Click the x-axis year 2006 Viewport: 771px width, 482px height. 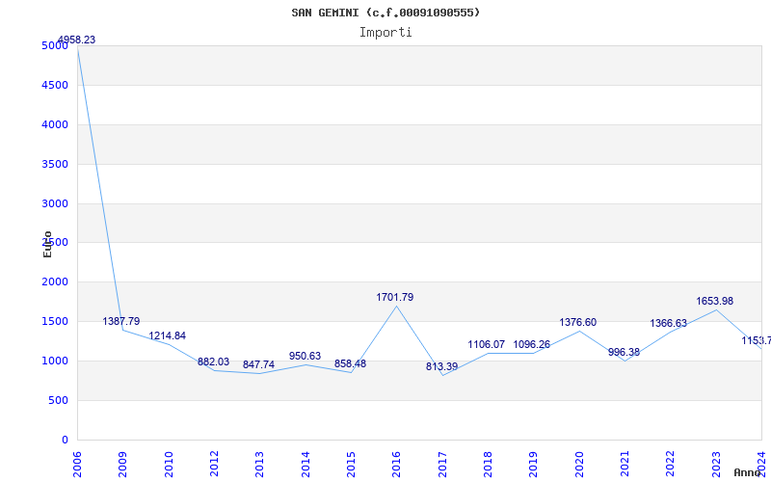77,464
